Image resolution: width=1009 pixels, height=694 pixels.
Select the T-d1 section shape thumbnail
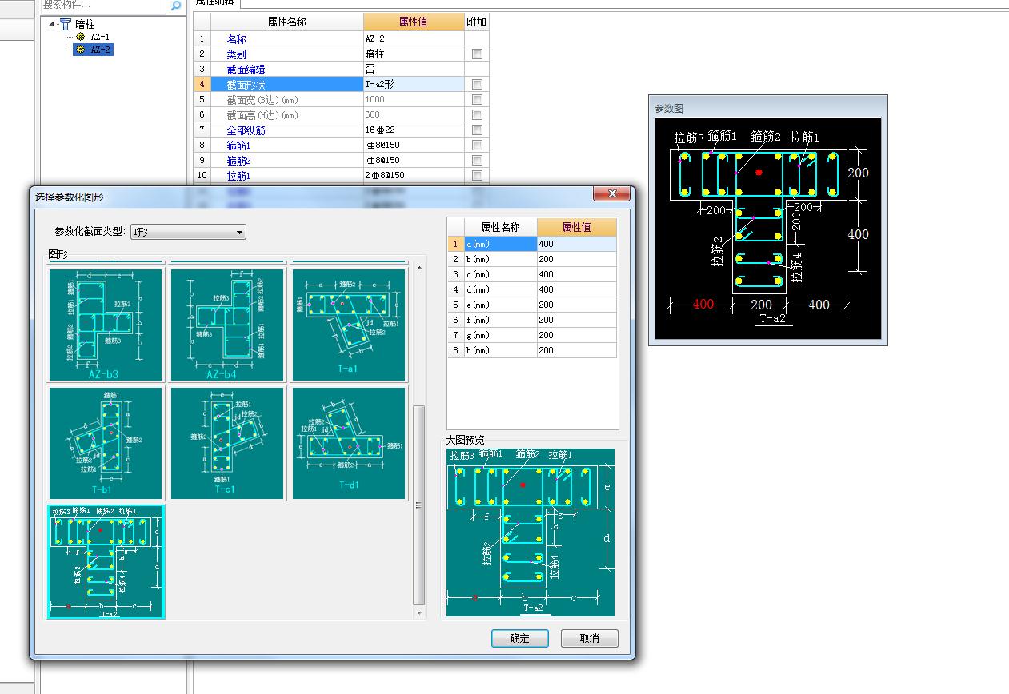click(349, 443)
